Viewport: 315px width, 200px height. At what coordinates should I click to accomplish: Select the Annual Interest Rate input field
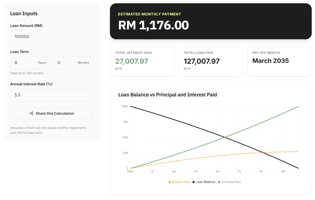tap(52, 95)
